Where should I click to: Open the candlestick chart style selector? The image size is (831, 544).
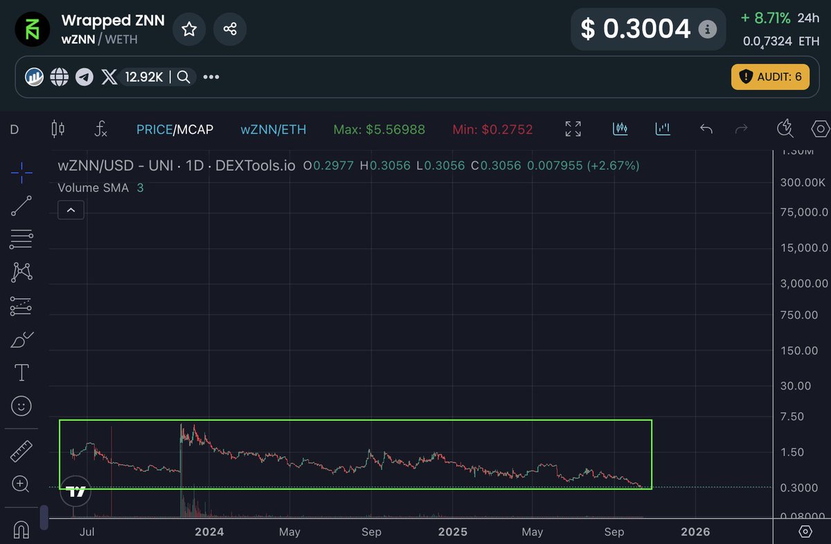(58, 129)
